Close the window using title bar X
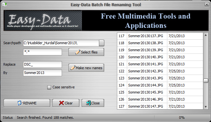This screenshot has width=211, height=122. point(207,4)
